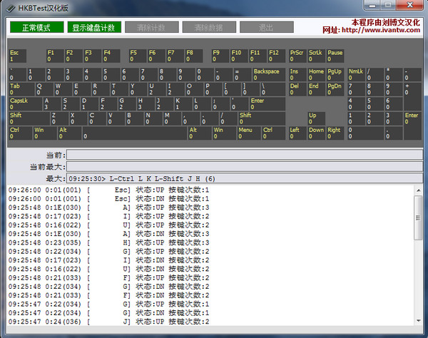This screenshot has height=338, width=428.
Task: Click the Up arrow key tile
Action: click(x=316, y=118)
